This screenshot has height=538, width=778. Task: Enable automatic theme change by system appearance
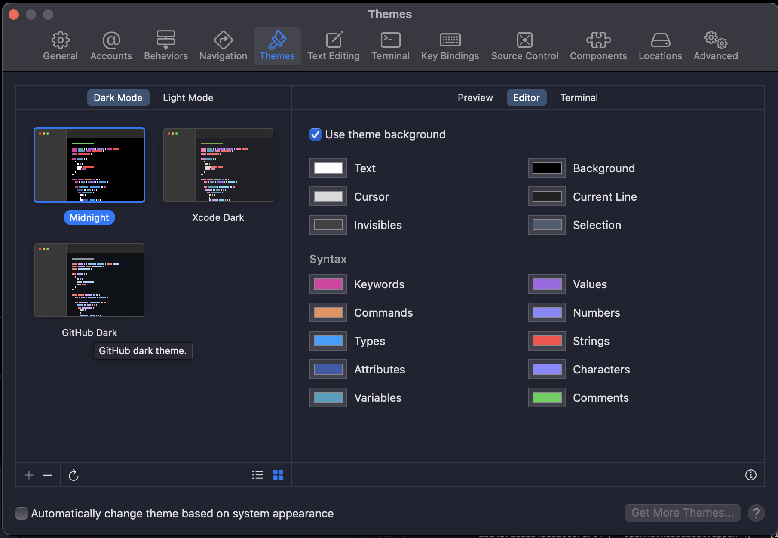point(21,514)
